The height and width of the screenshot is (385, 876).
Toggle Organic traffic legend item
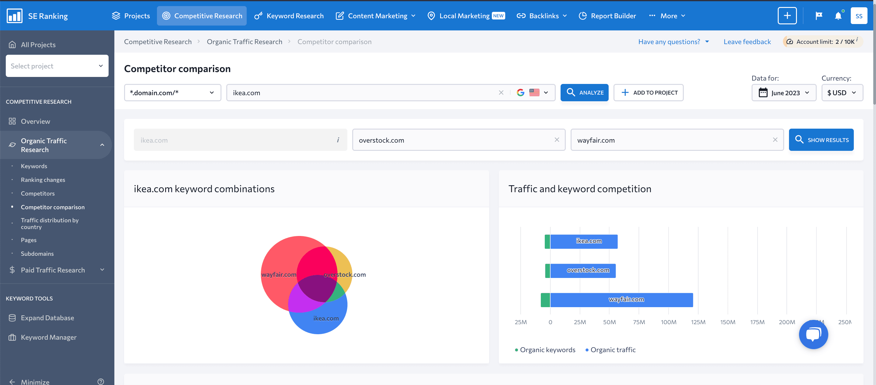click(610, 350)
